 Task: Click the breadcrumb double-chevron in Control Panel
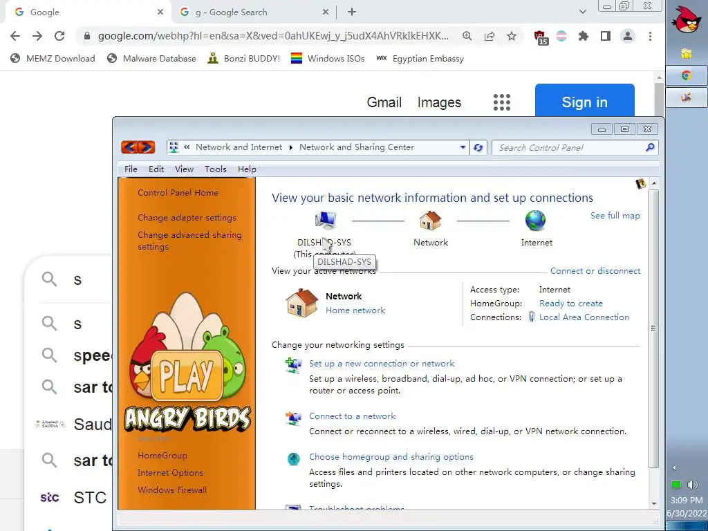[187, 147]
